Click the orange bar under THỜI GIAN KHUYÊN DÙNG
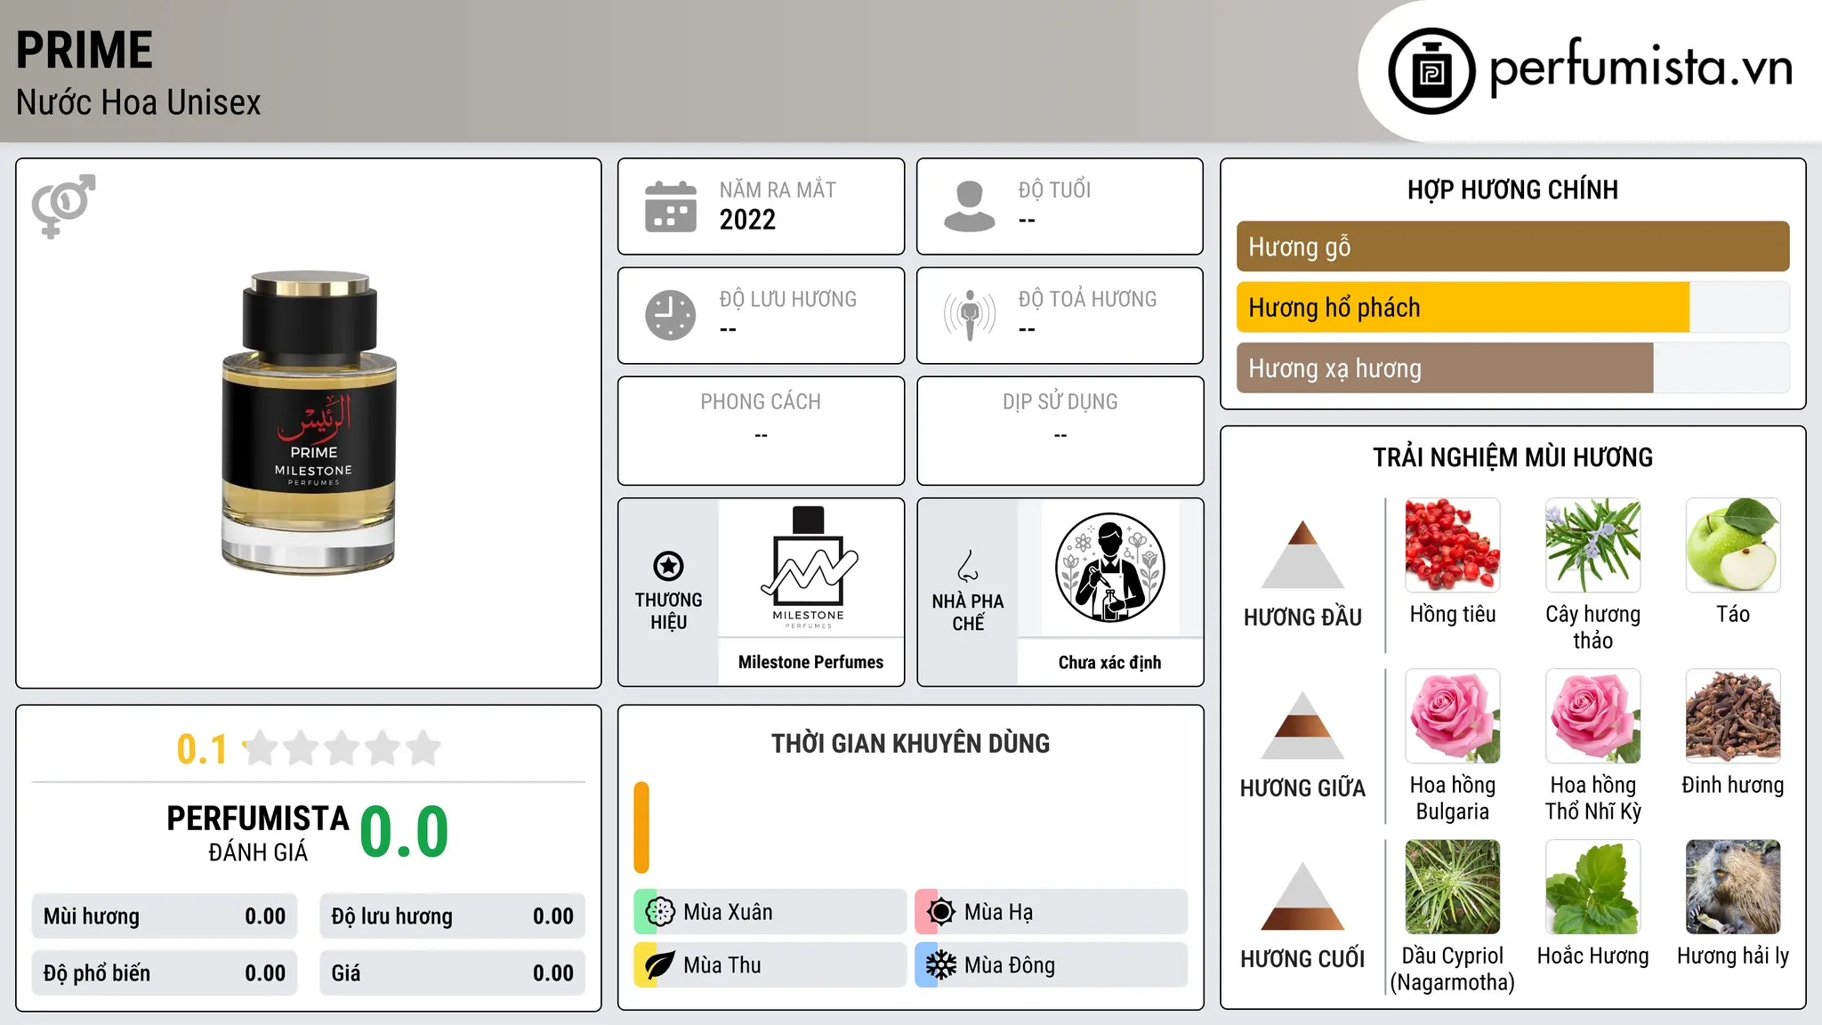 pyautogui.click(x=641, y=827)
